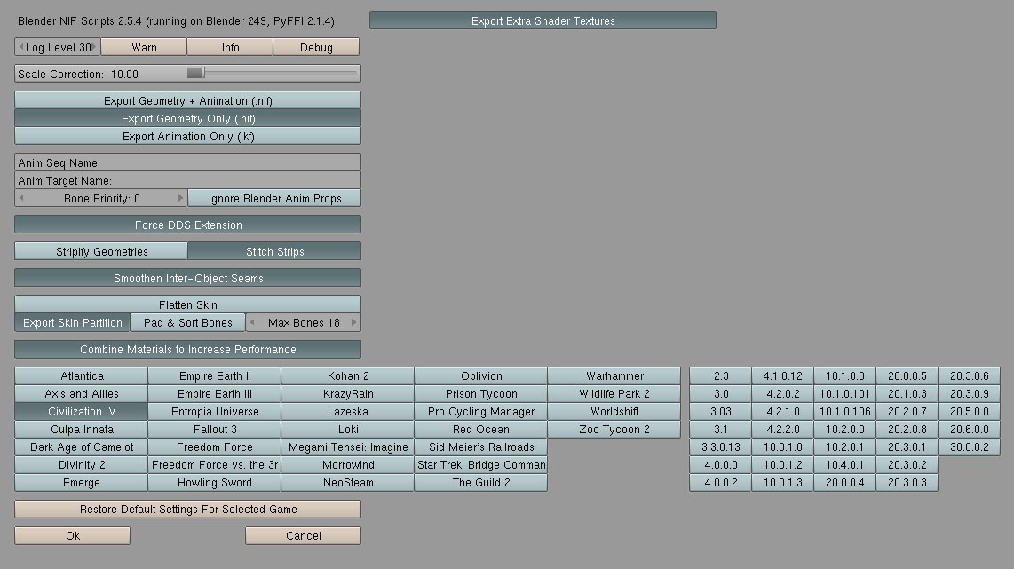Select Civilization IV game preset
The image size is (1014, 569).
click(82, 411)
